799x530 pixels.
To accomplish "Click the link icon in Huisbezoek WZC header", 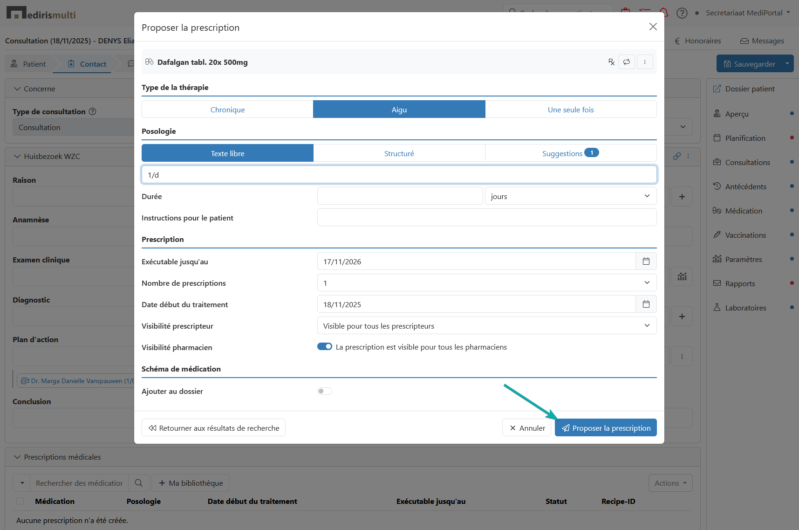I will [x=677, y=156].
